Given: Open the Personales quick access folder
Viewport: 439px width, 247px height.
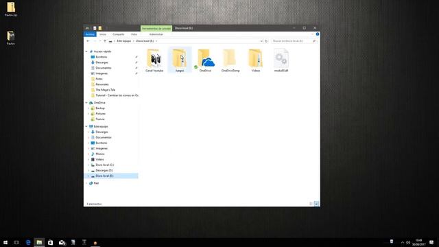Looking at the screenshot, I should [102, 84].
